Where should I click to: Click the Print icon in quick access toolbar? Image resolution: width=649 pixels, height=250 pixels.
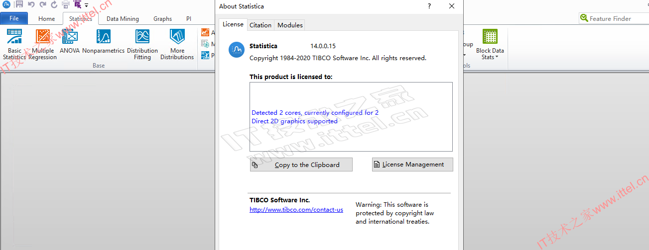coord(66,5)
